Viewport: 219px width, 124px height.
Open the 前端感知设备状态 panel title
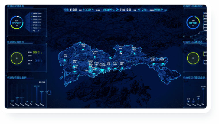coord(193,42)
